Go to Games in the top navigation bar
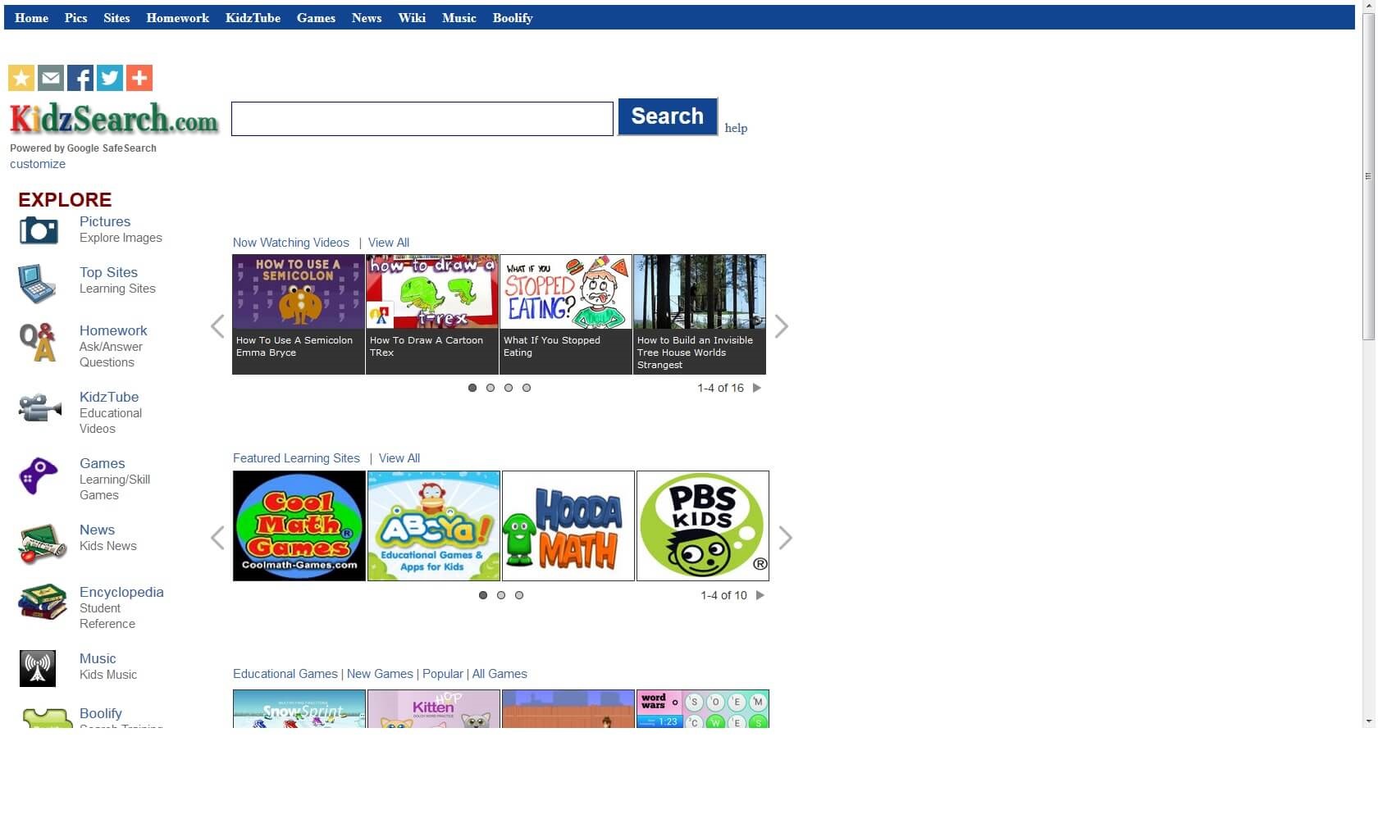This screenshot has height=828, width=1378. (316, 18)
